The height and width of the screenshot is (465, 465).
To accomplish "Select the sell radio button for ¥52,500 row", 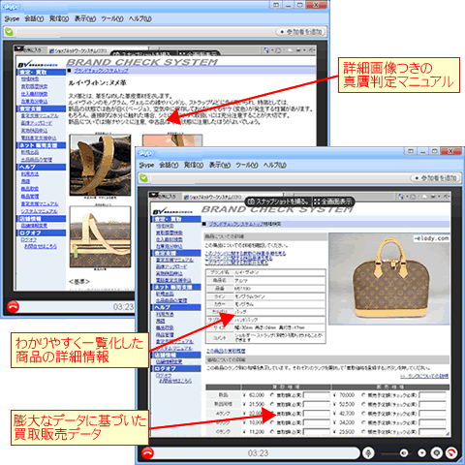I will (x=363, y=404).
